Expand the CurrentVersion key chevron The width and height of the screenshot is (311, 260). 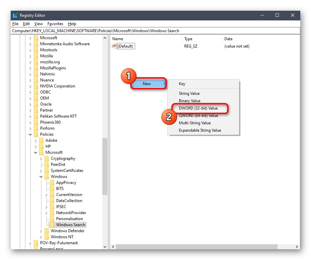pos(46,195)
